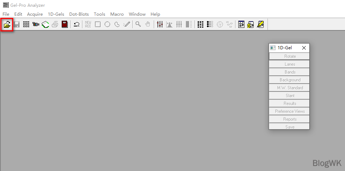The width and height of the screenshot is (345, 171).
Task: Click the 1D-Gel panel title icon
Action: pyautogui.click(x=273, y=48)
